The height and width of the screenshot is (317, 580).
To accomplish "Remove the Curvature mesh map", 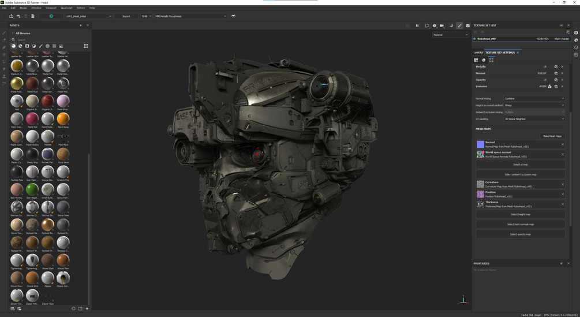I will 562,184.
